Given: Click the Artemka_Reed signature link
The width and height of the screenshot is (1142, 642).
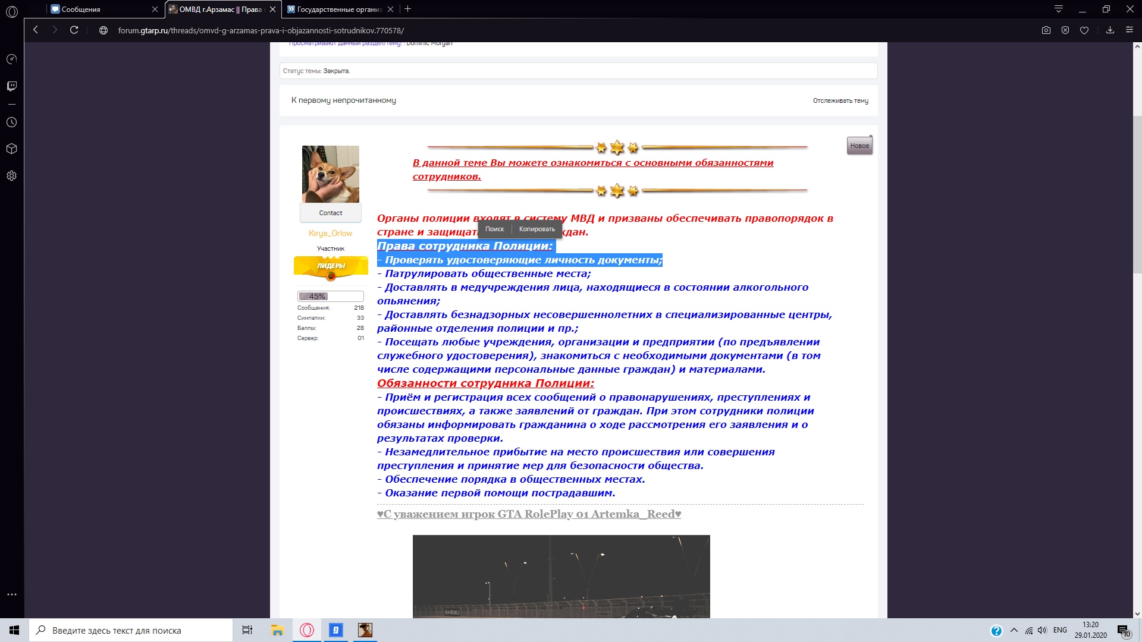Looking at the screenshot, I should click(529, 514).
